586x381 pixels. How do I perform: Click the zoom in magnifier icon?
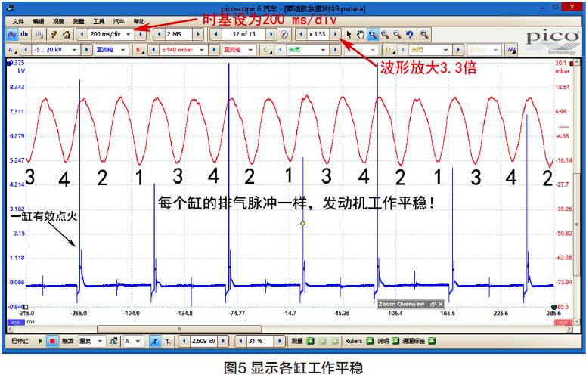385,34
